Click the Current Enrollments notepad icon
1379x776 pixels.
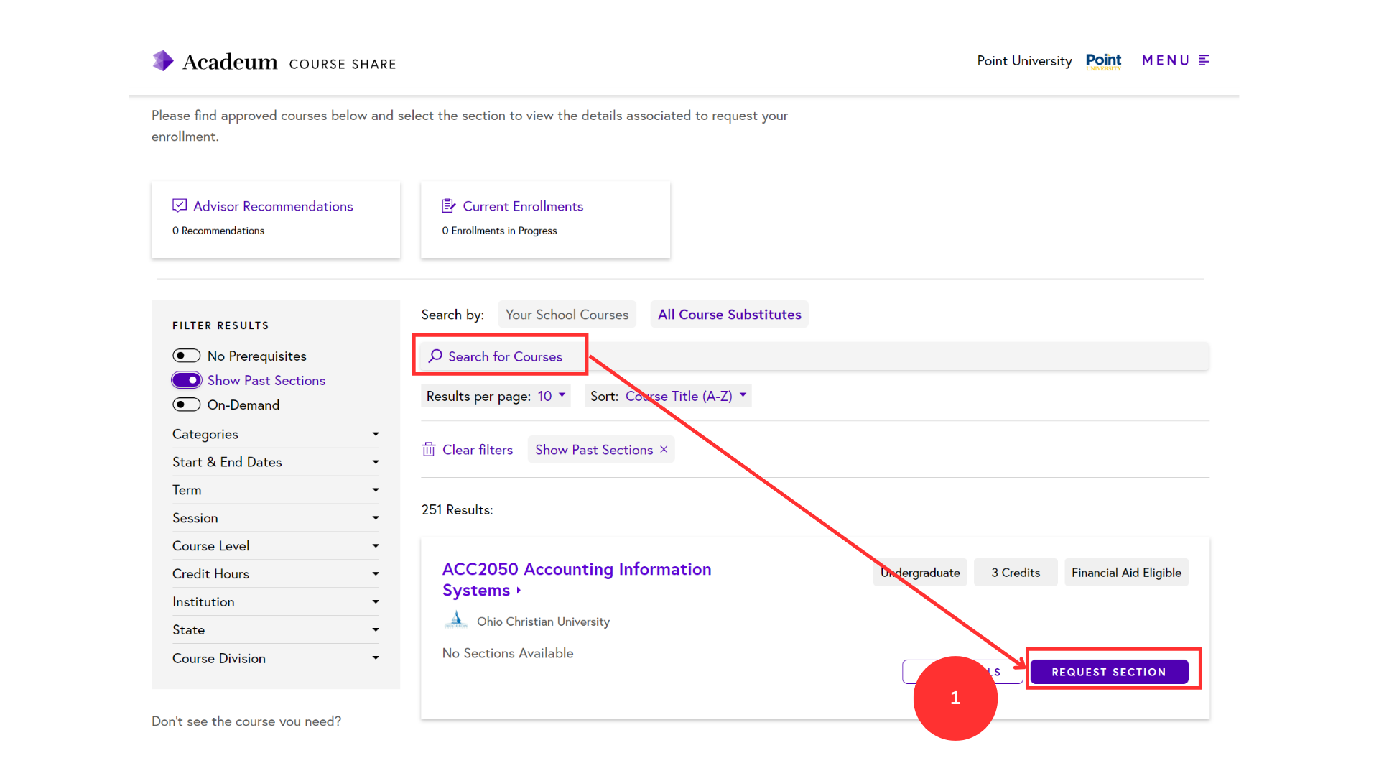coord(449,206)
